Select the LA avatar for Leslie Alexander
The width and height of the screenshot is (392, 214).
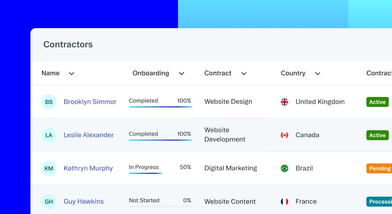point(49,135)
